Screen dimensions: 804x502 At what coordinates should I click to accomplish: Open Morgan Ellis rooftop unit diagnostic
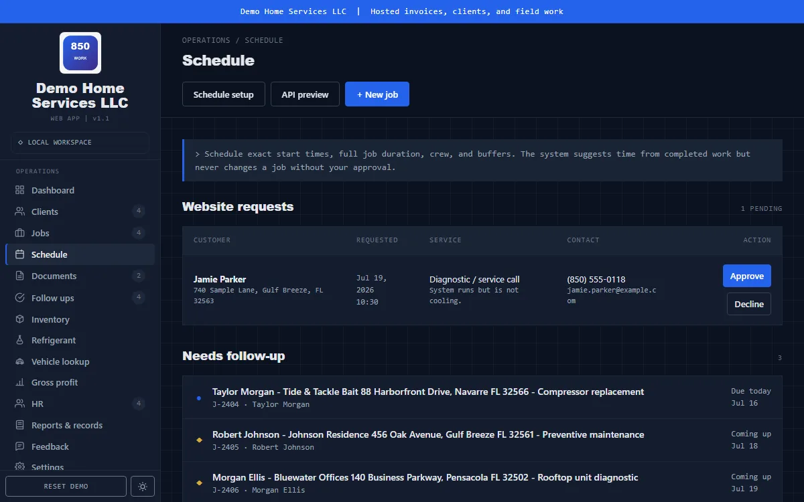[482, 483]
